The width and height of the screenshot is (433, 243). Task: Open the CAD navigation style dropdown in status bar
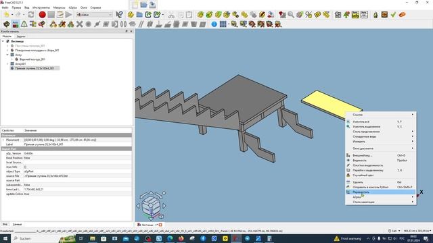tap(394, 231)
